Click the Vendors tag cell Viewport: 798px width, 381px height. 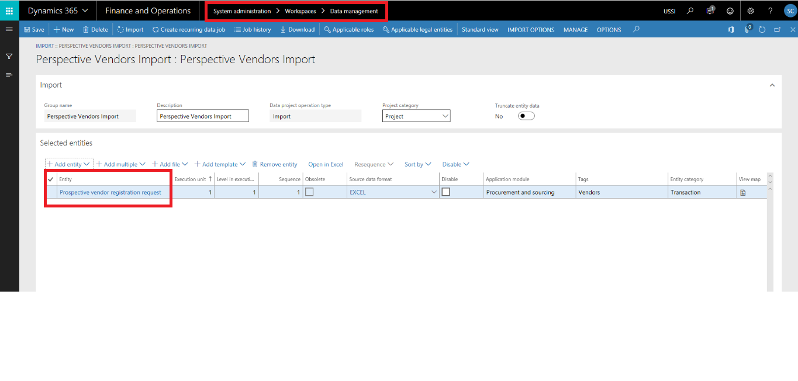click(x=621, y=192)
